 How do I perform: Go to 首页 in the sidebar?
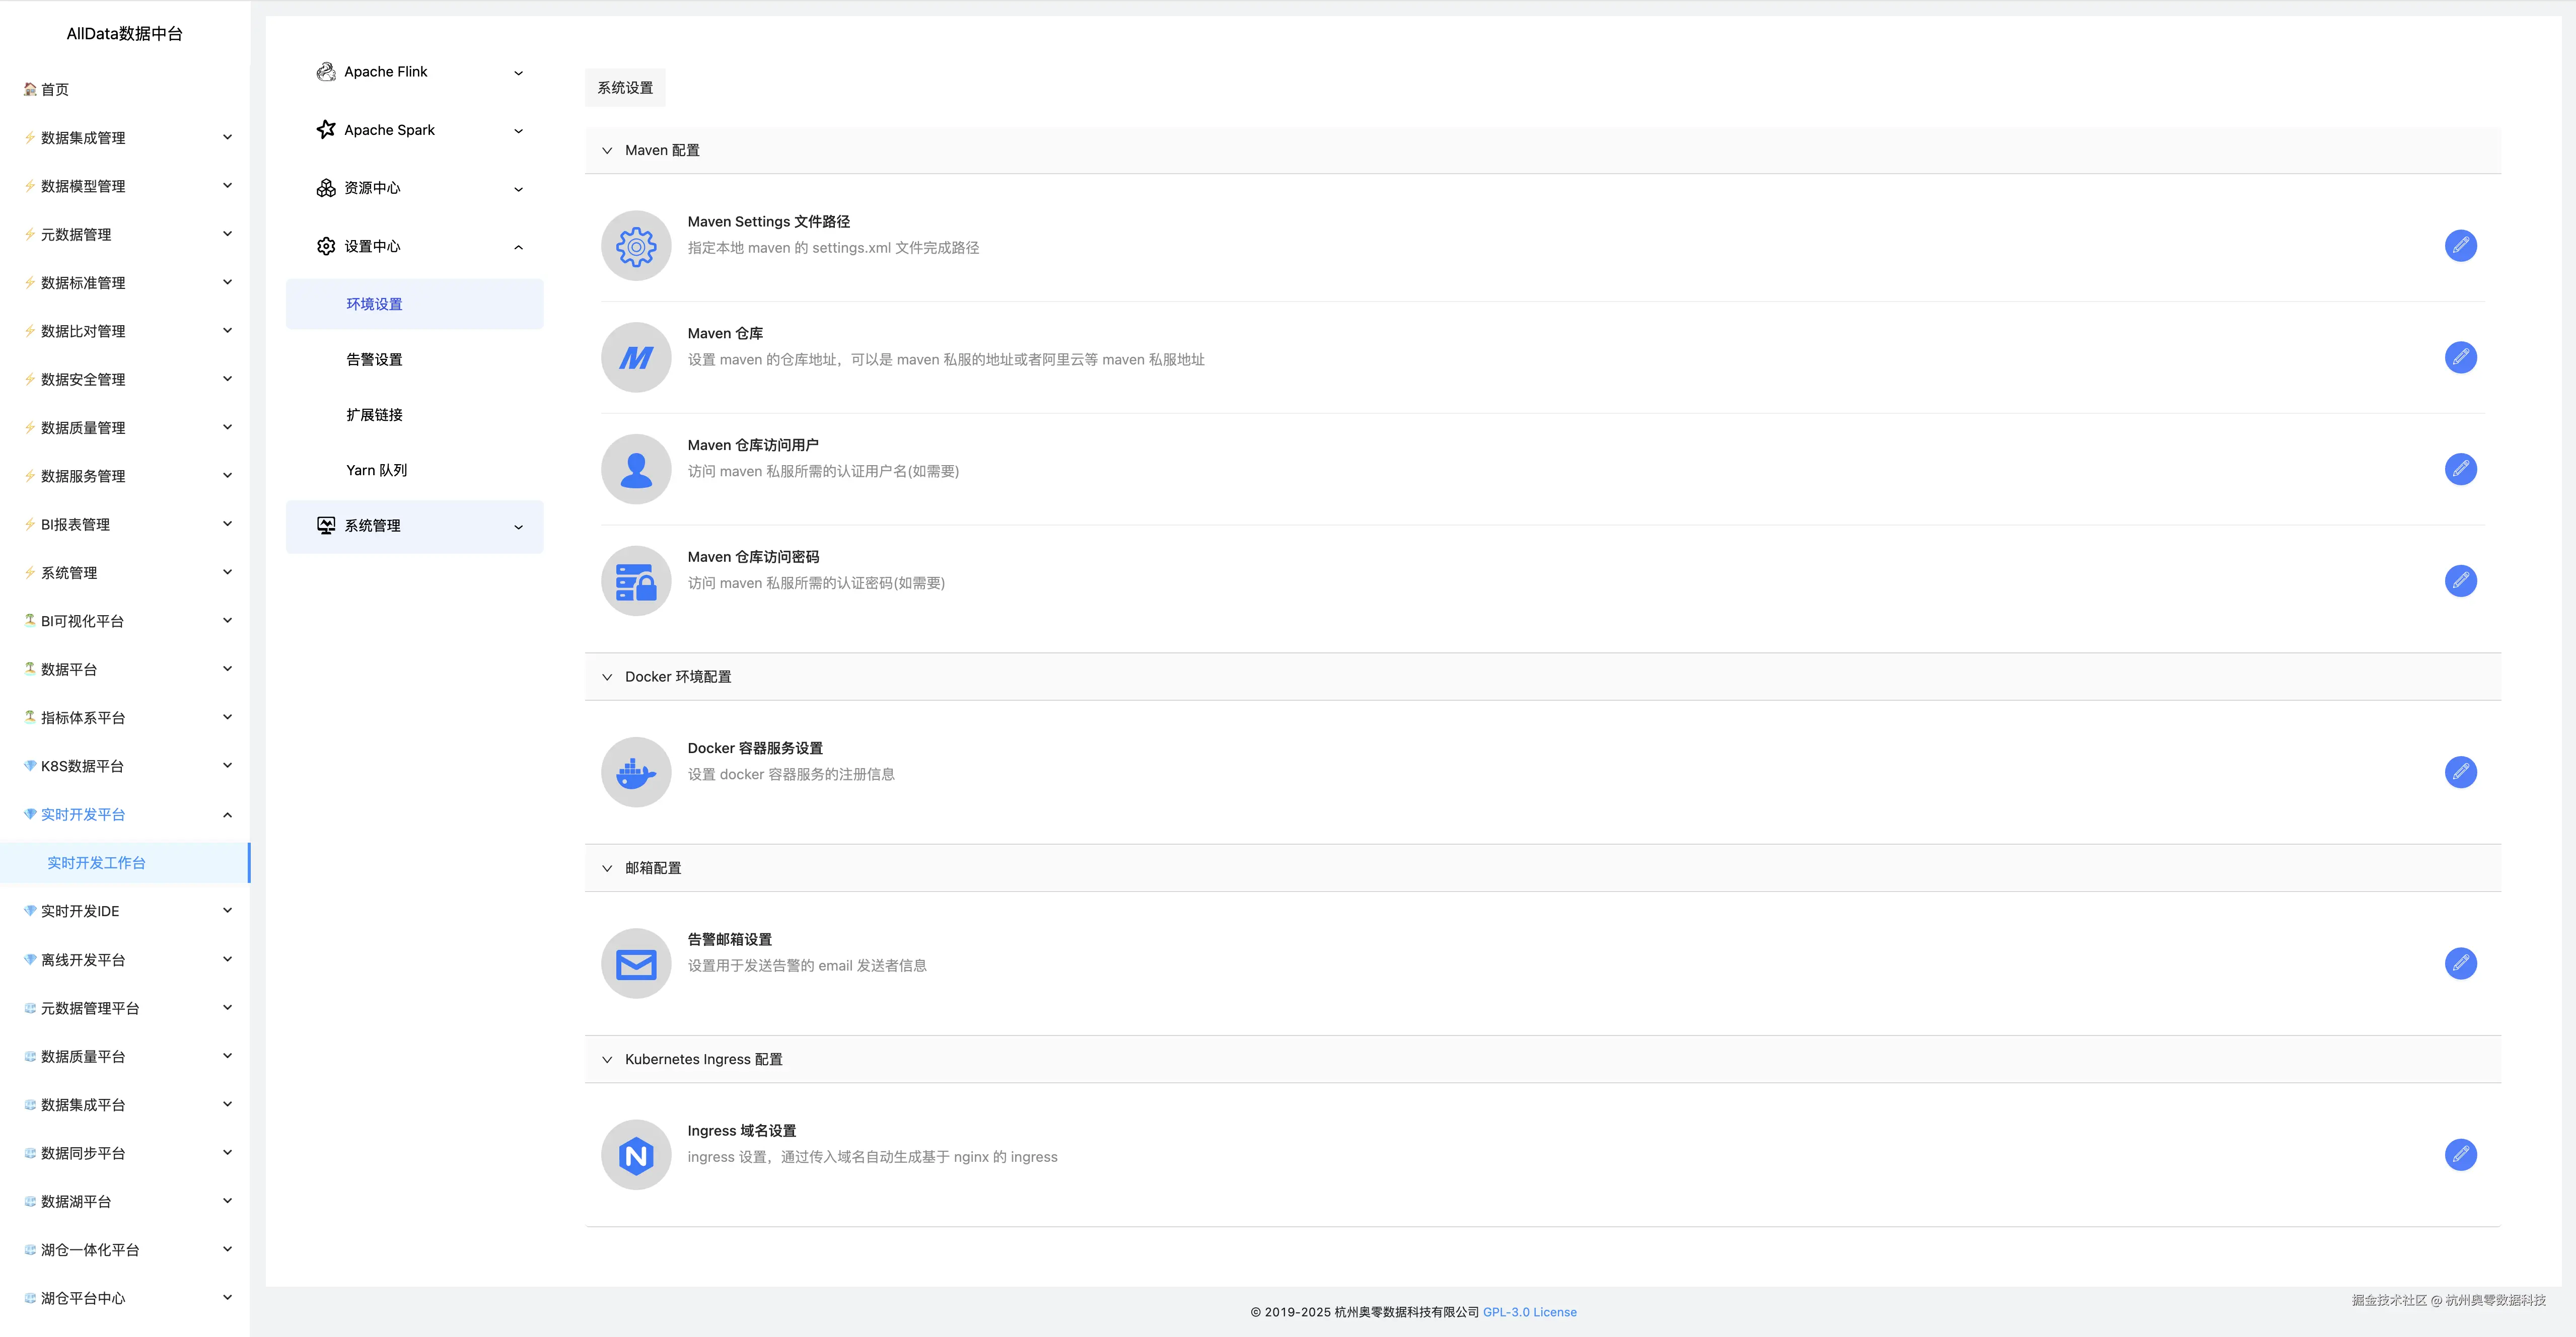point(55,90)
